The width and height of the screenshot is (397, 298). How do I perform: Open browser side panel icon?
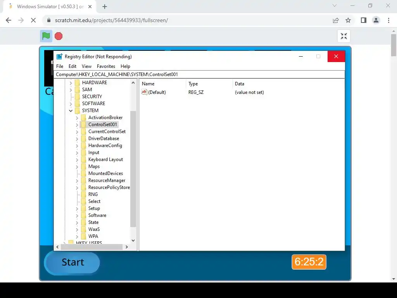click(x=364, y=20)
